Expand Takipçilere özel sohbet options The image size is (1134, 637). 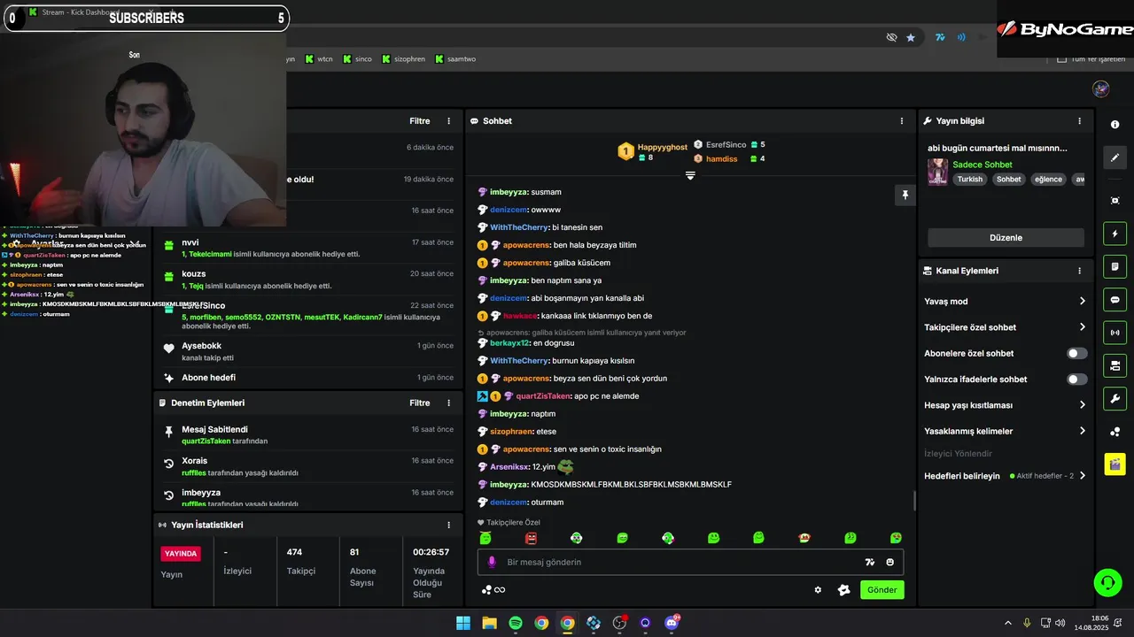[x=1005, y=327]
